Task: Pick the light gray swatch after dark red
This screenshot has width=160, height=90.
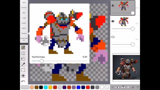Action: (60, 87)
